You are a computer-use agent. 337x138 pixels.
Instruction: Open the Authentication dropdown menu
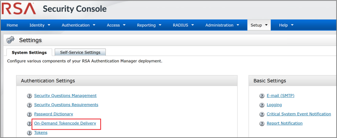78,25
